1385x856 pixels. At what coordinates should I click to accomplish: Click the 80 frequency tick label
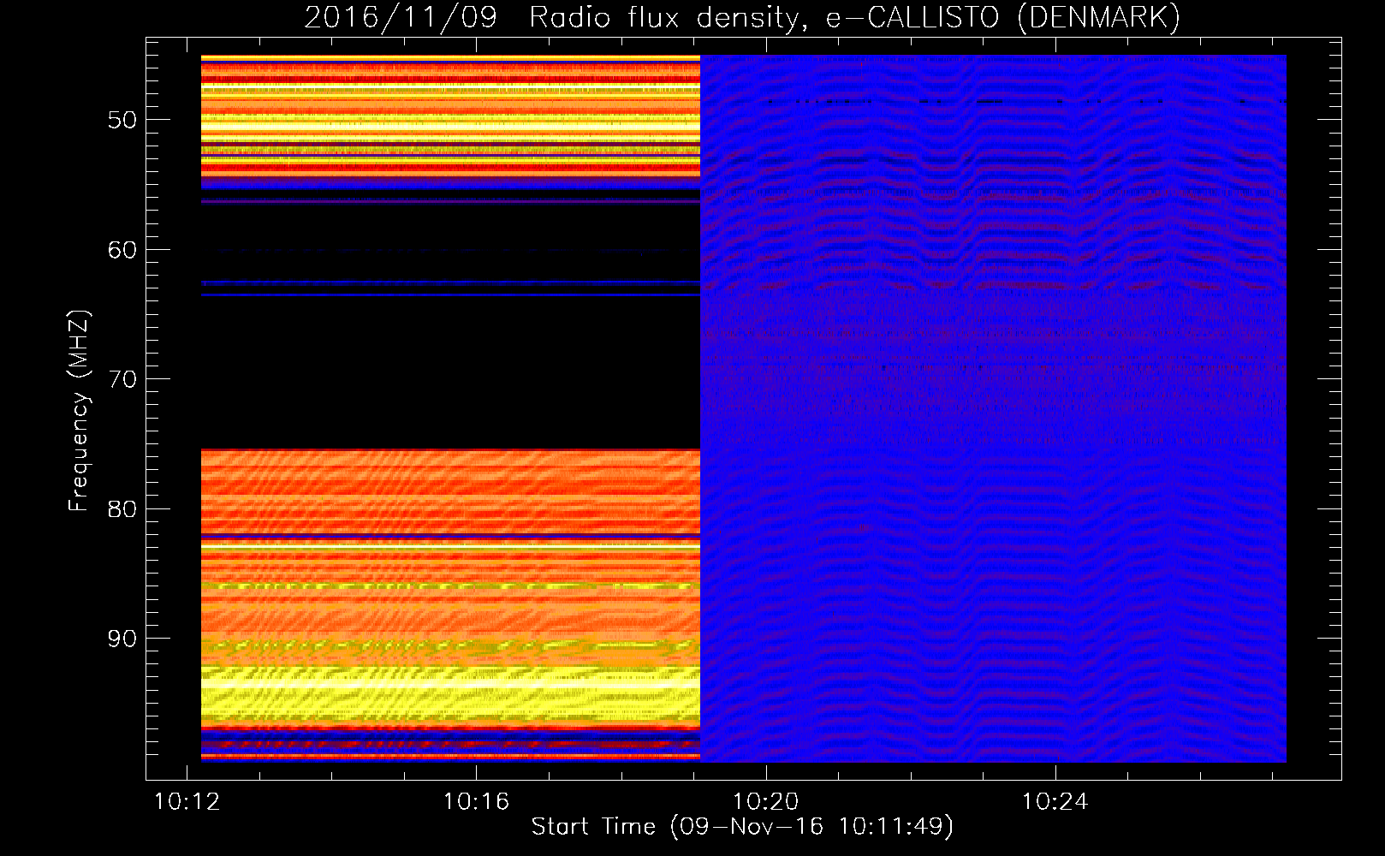pyautogui.click(x=122, y=509)
